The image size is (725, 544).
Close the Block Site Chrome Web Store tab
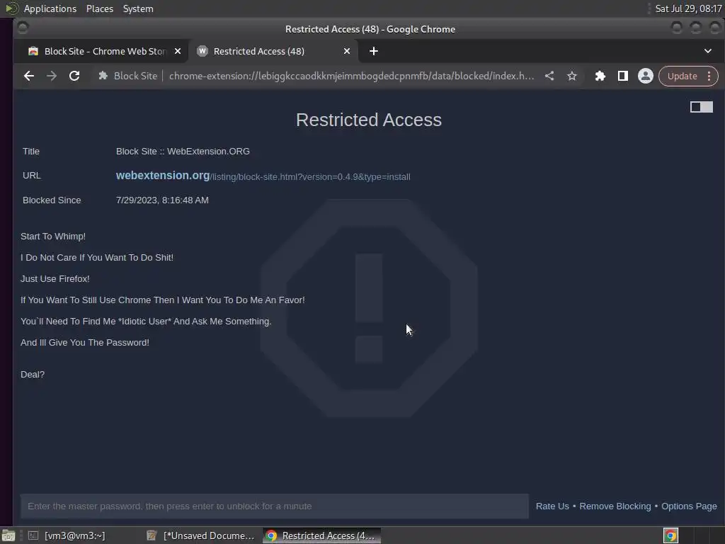pos(178,51)
